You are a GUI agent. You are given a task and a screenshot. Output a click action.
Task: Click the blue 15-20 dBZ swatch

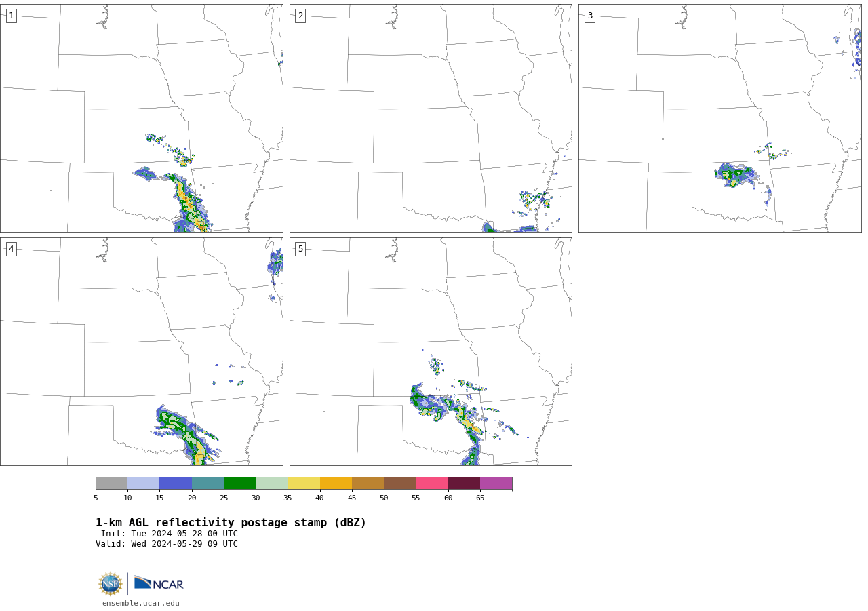pos(176,484)
